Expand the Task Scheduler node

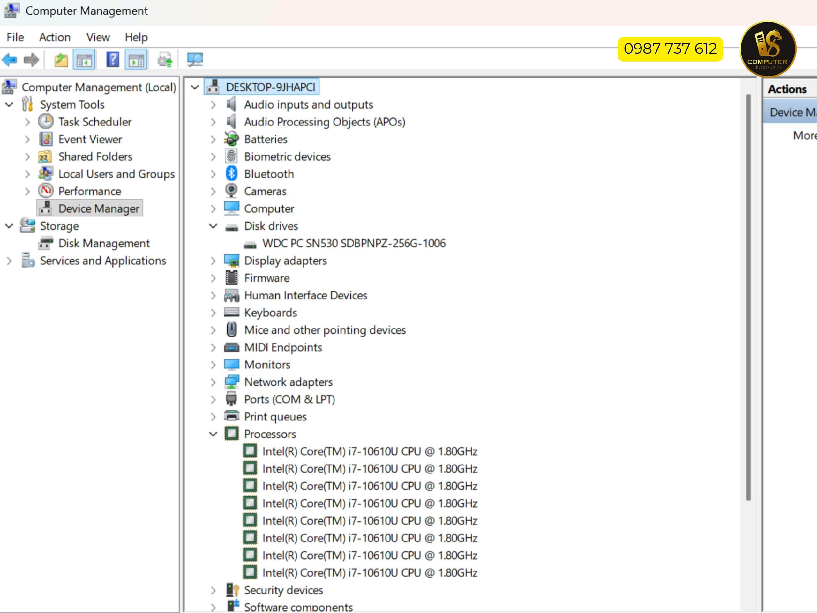tap(27, 122)
